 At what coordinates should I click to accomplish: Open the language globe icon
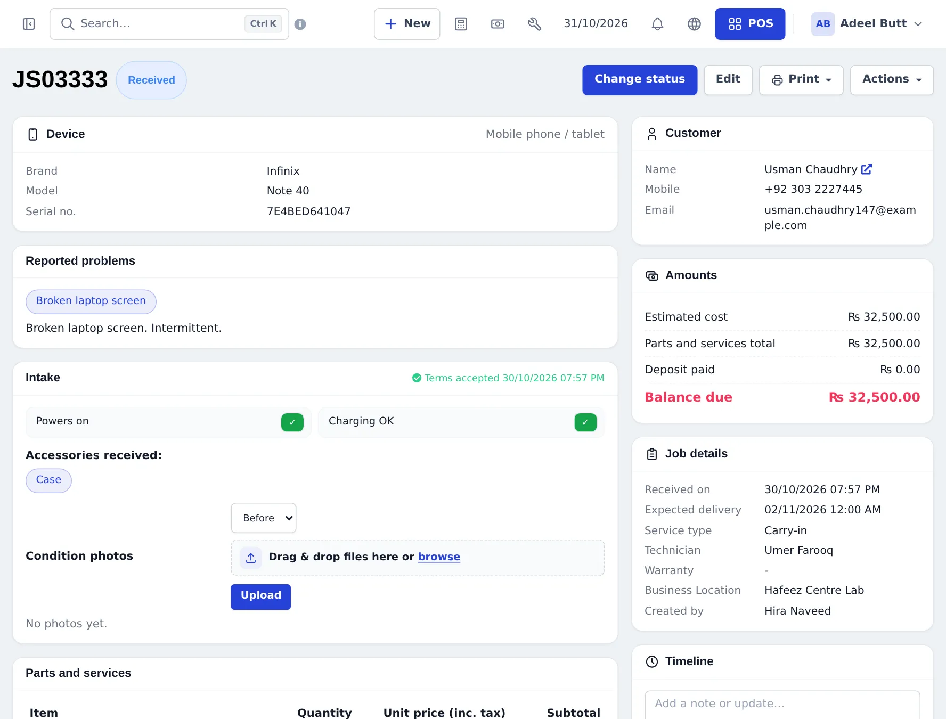tap(694, 24)
